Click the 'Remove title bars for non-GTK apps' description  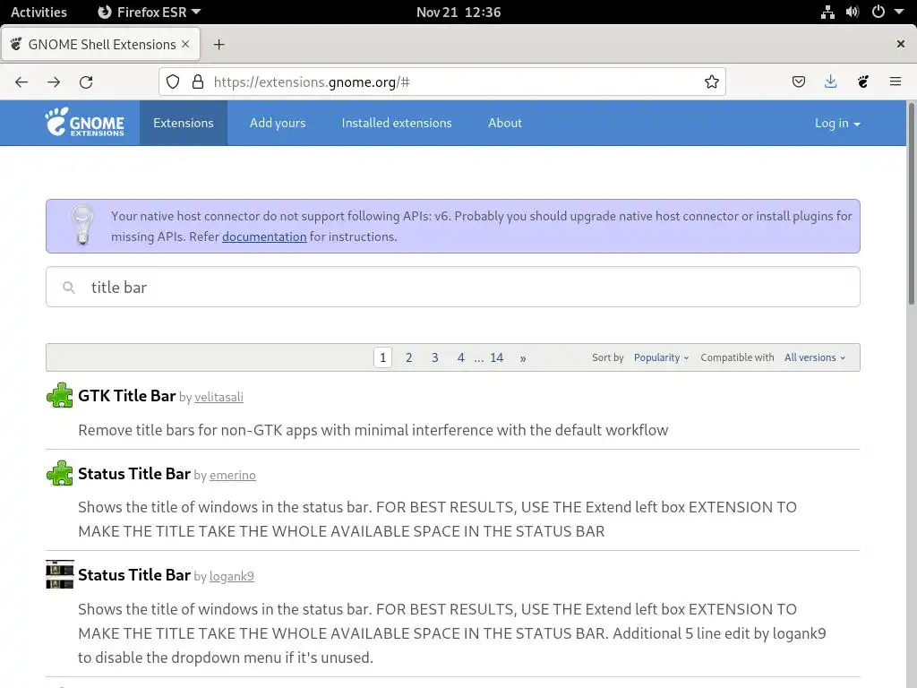click(373, 430)
